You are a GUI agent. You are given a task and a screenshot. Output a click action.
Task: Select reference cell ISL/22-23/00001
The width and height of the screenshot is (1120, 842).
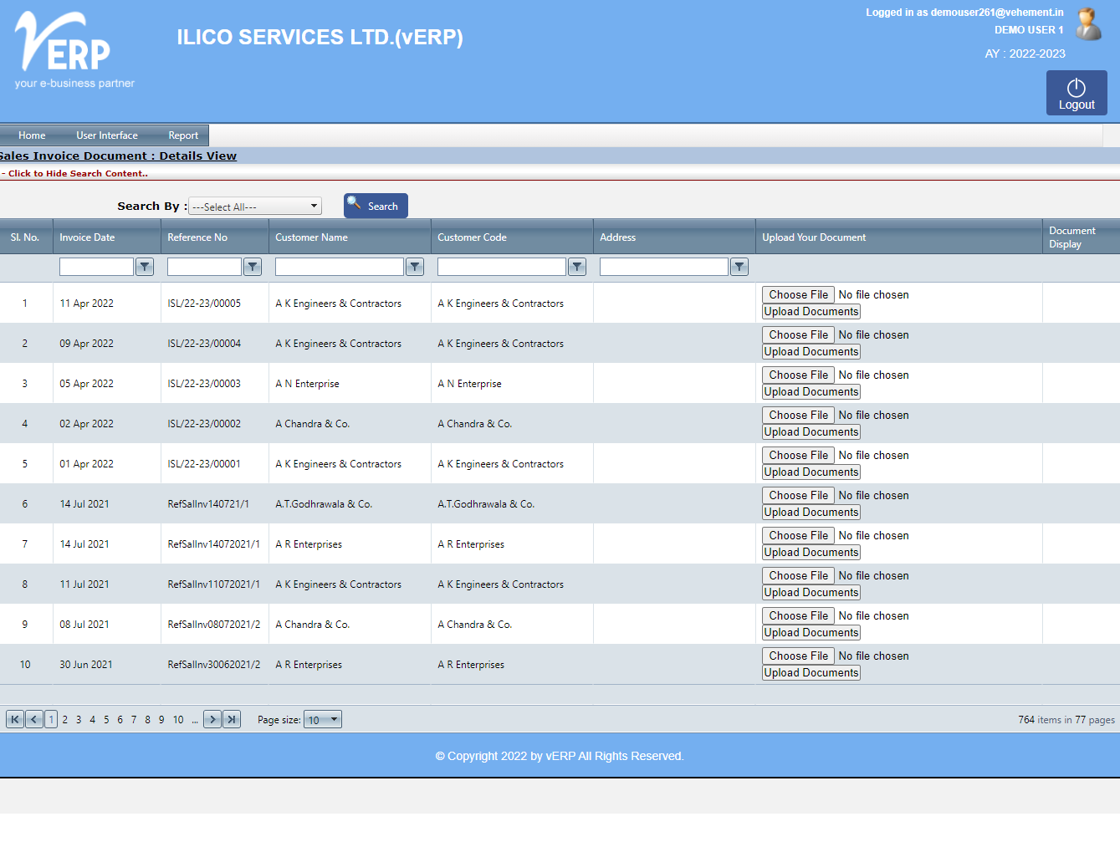tap(204, 464)
